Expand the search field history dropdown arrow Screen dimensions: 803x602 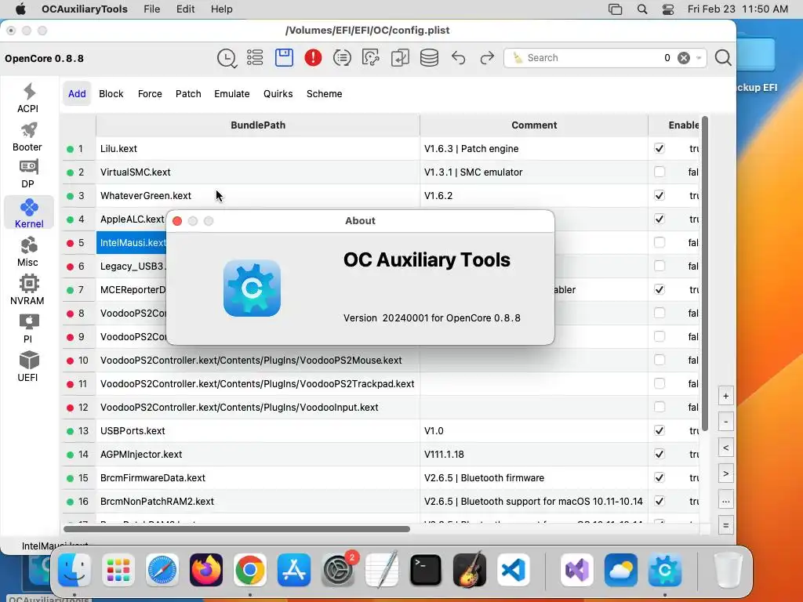click(699, 58)
